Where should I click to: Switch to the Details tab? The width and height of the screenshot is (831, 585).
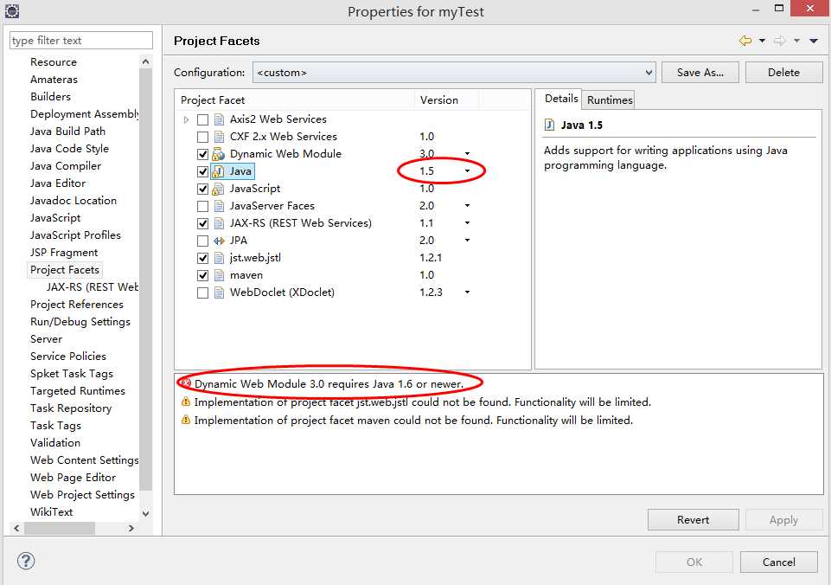561,99
